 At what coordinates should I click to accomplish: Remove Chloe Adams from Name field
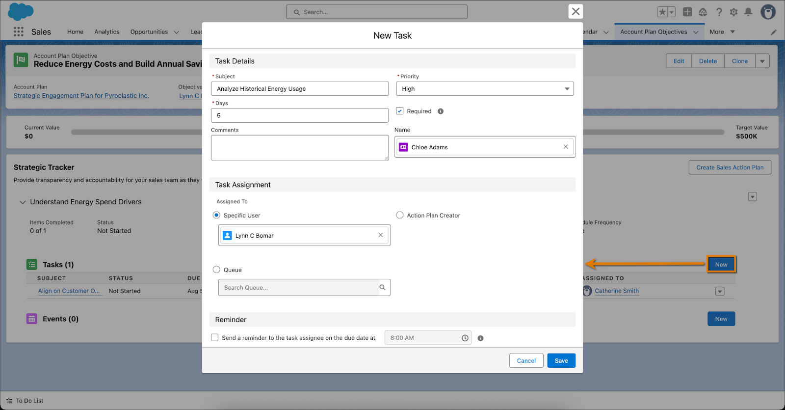pyautogui.click(x=566, y=147)
